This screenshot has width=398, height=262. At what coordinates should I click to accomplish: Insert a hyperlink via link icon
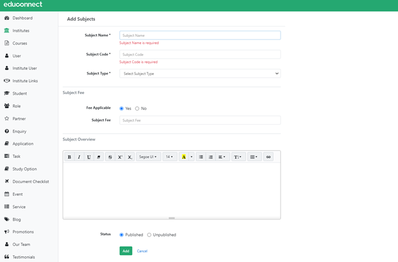tap(269, 157)
